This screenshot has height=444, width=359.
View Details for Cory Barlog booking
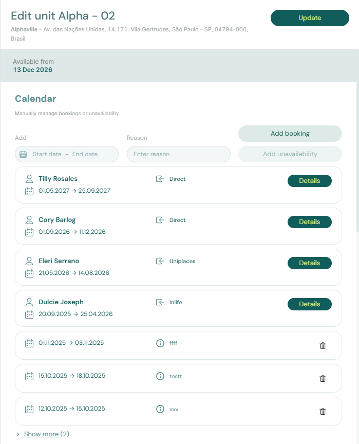pyautogui.click(x=309, y=222)
